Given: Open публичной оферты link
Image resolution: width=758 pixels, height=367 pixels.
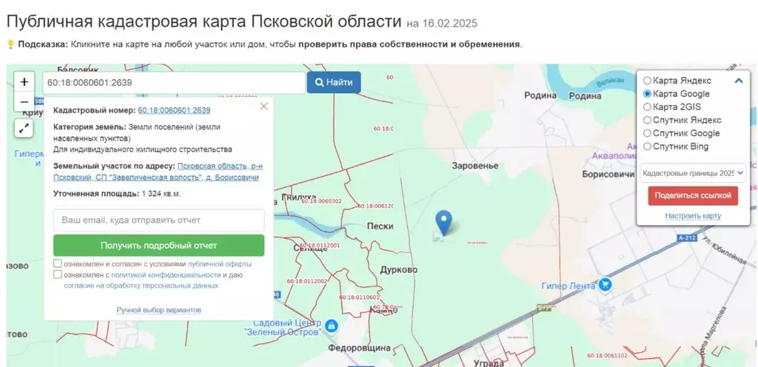Looking at the screenshot, I should 219,264.
